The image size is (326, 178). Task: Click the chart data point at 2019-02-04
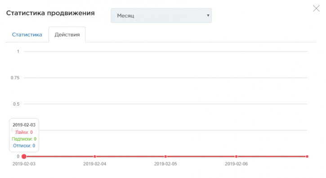click(94, 156)
